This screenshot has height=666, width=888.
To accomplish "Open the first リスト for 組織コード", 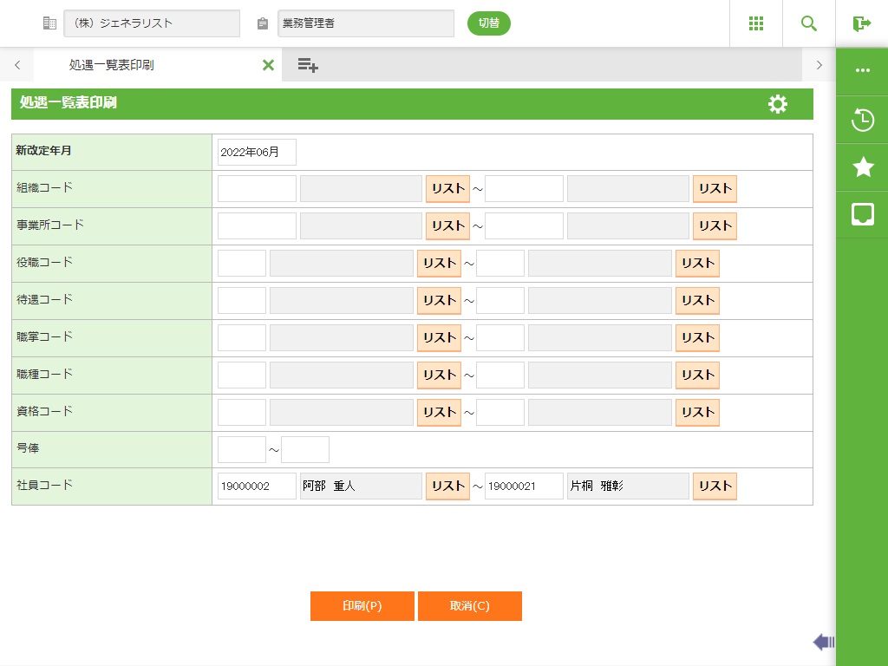I will [x=447, y=189].
